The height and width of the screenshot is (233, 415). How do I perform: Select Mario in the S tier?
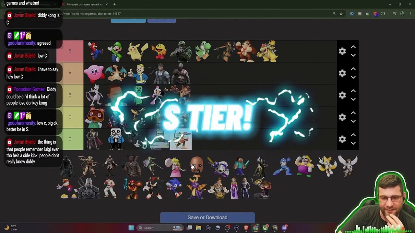point(94,51)
